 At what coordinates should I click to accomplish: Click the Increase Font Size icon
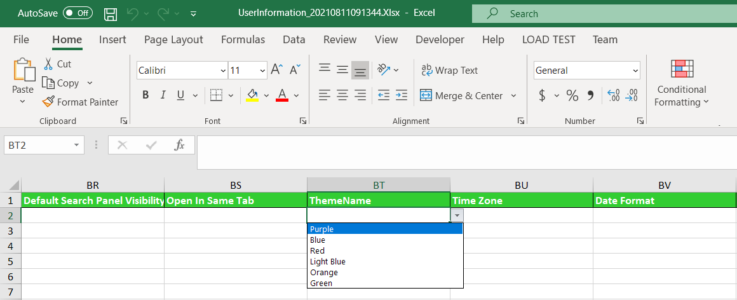coord(276,70)
